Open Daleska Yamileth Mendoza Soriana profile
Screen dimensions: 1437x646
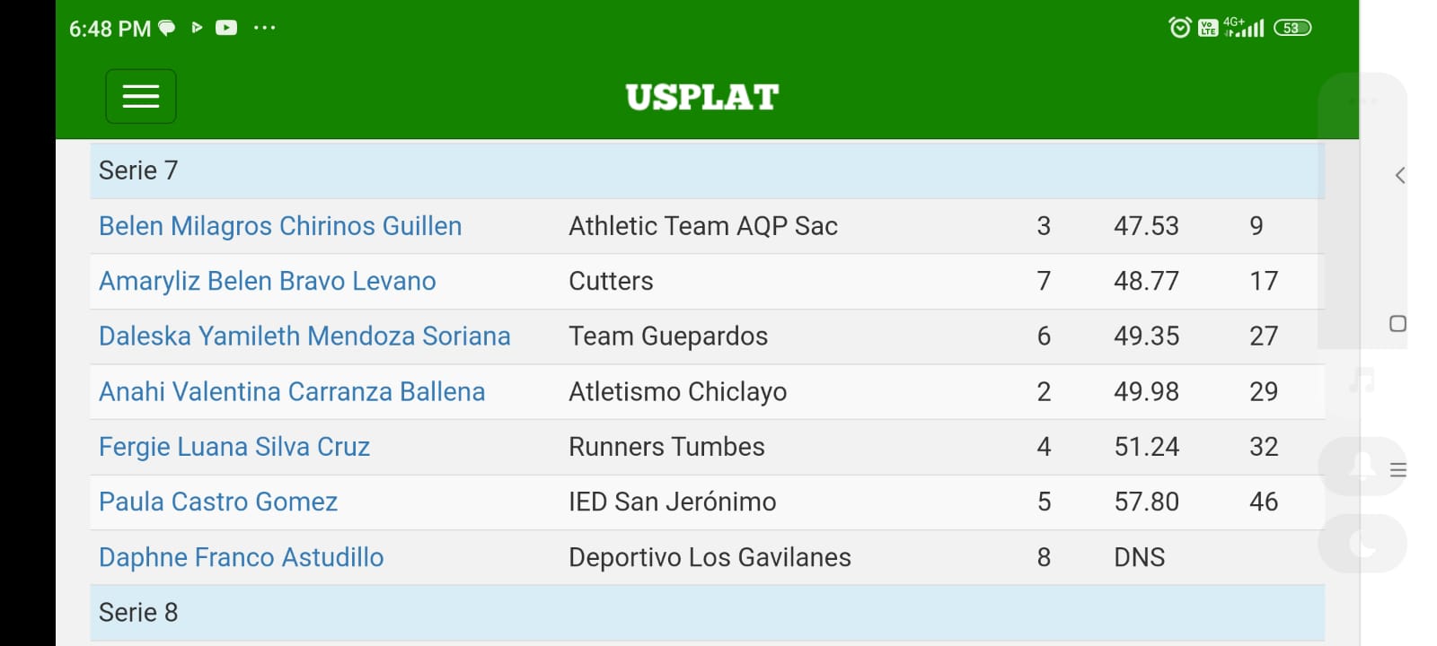(304, 336)
